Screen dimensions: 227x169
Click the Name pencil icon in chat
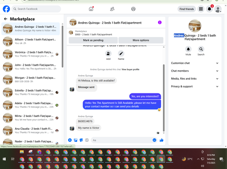click(x=121, y=53)
